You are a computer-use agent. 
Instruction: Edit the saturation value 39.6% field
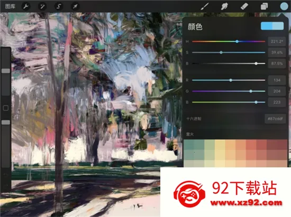[x=277, y=53]
